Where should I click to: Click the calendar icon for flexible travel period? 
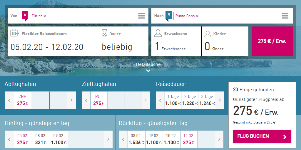15,33
